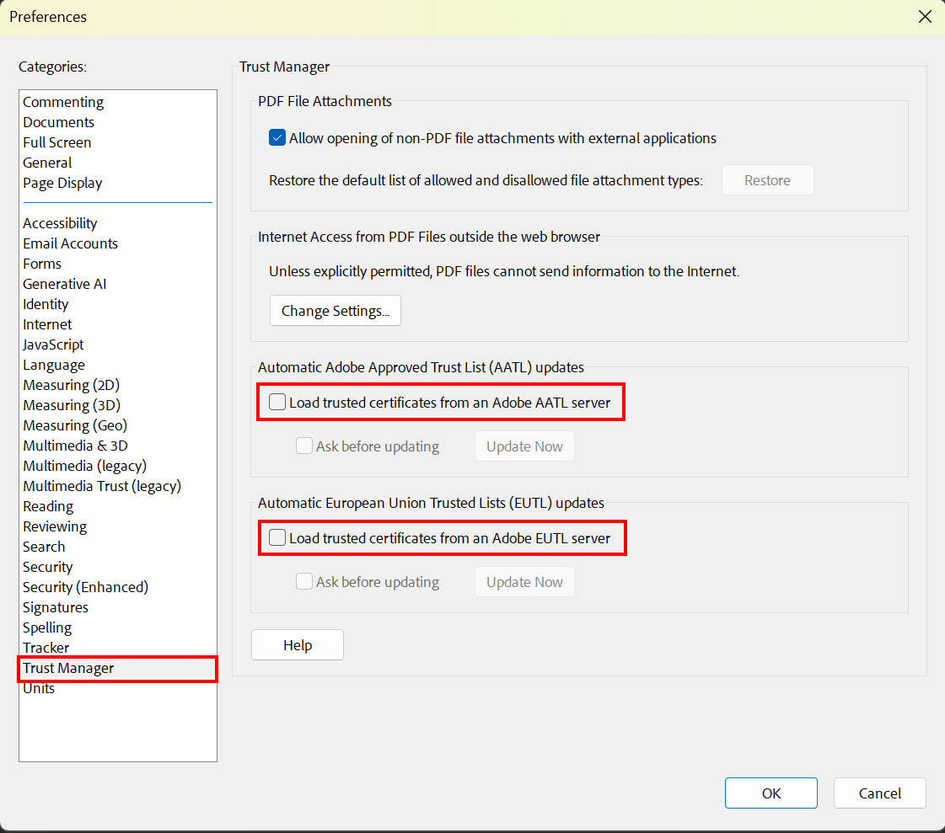The image size is (945, 833).
Task: Open Security (Enhanced) preferences
Action: [84, 586]
